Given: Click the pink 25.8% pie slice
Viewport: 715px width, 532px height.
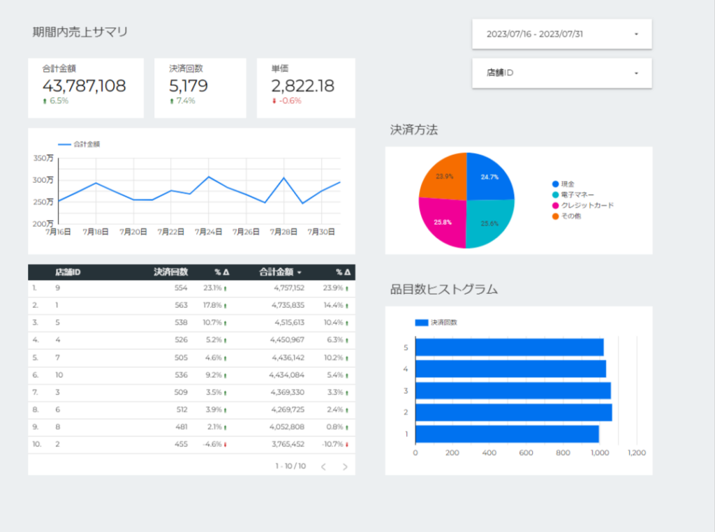Looking at the screenshot, I should (442, 223).
